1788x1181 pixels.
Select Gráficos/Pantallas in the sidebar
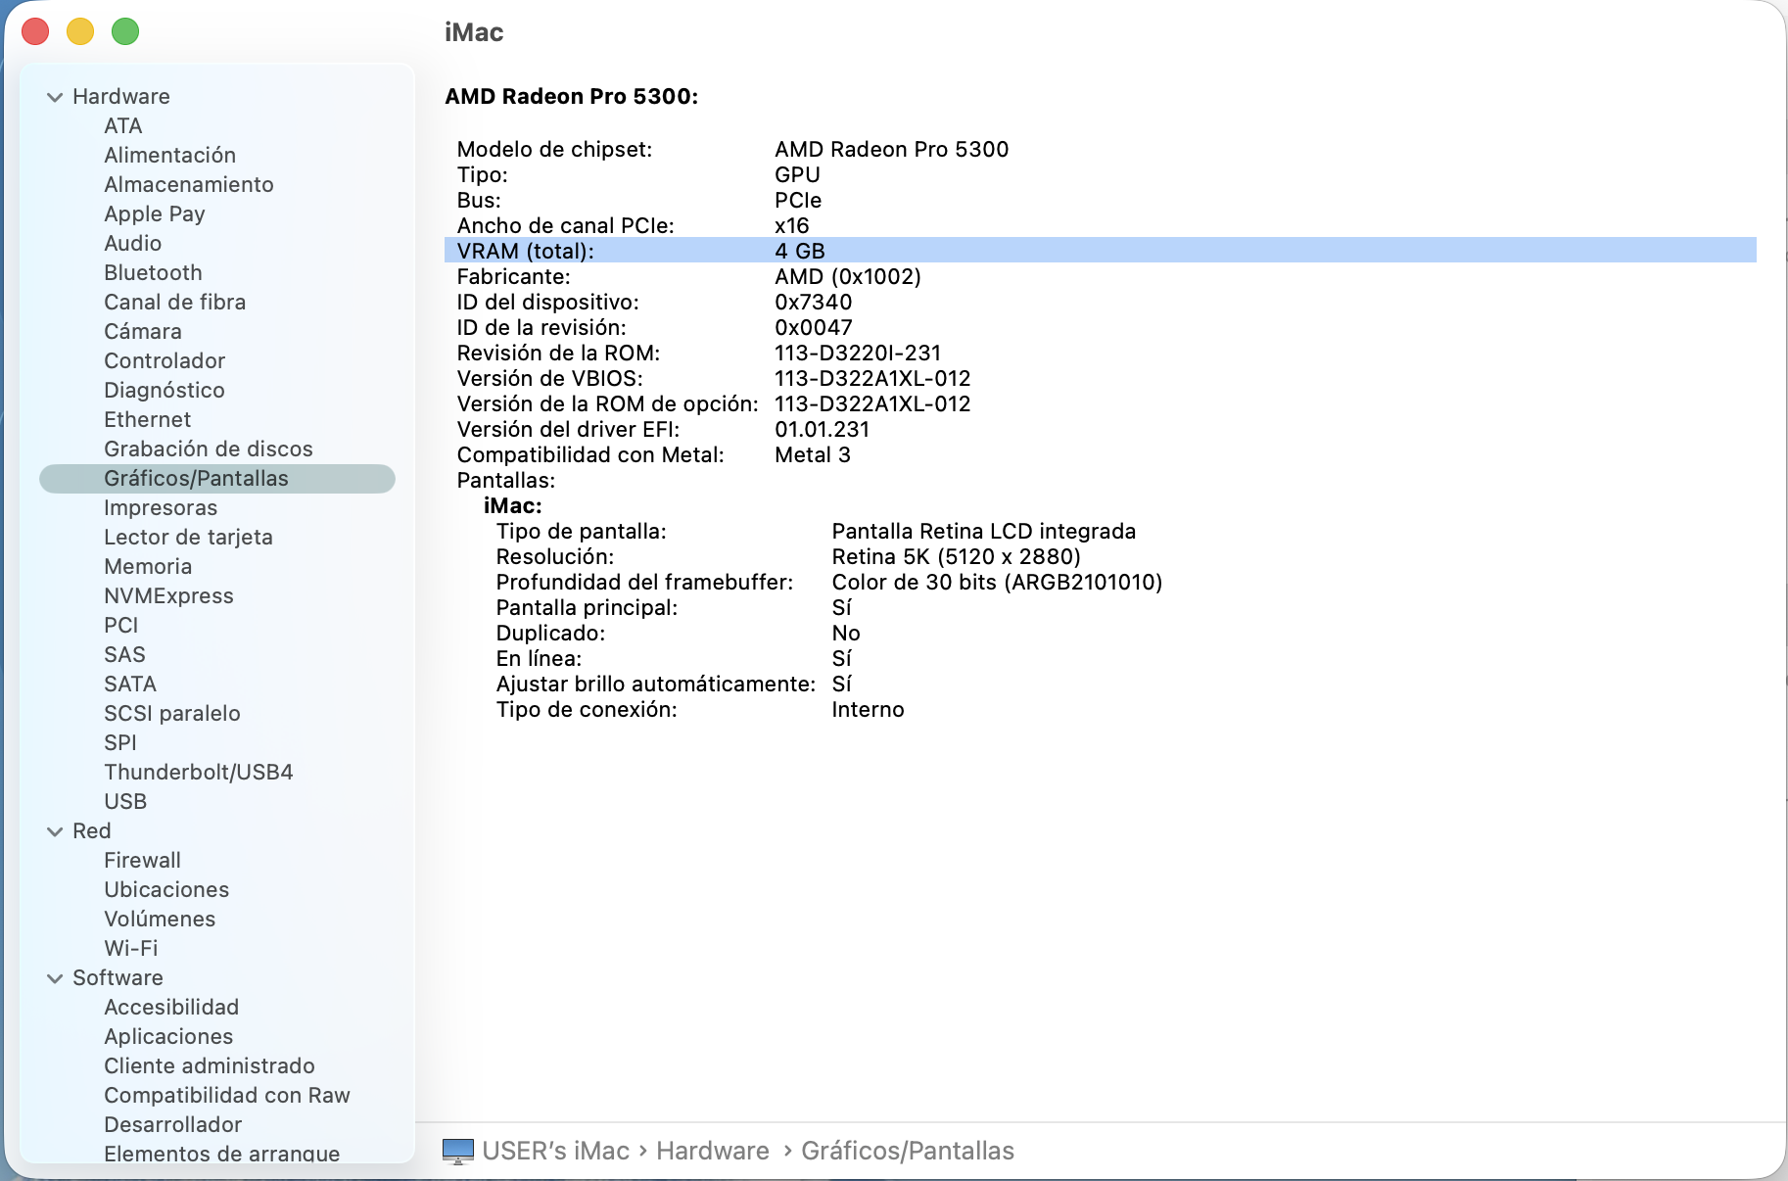point(217,479)
